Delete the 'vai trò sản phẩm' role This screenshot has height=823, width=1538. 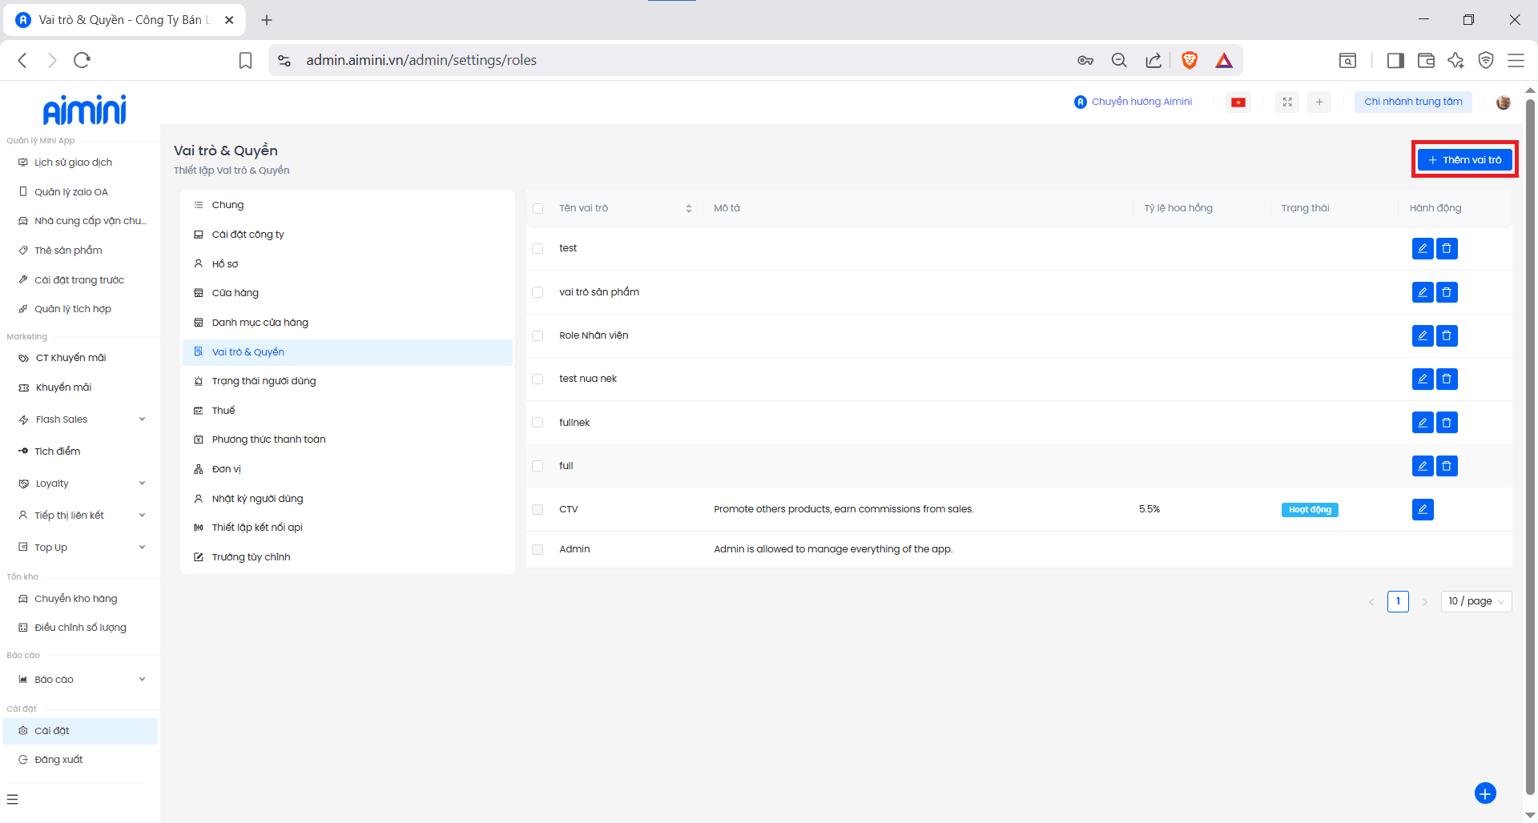point(1447,292)
